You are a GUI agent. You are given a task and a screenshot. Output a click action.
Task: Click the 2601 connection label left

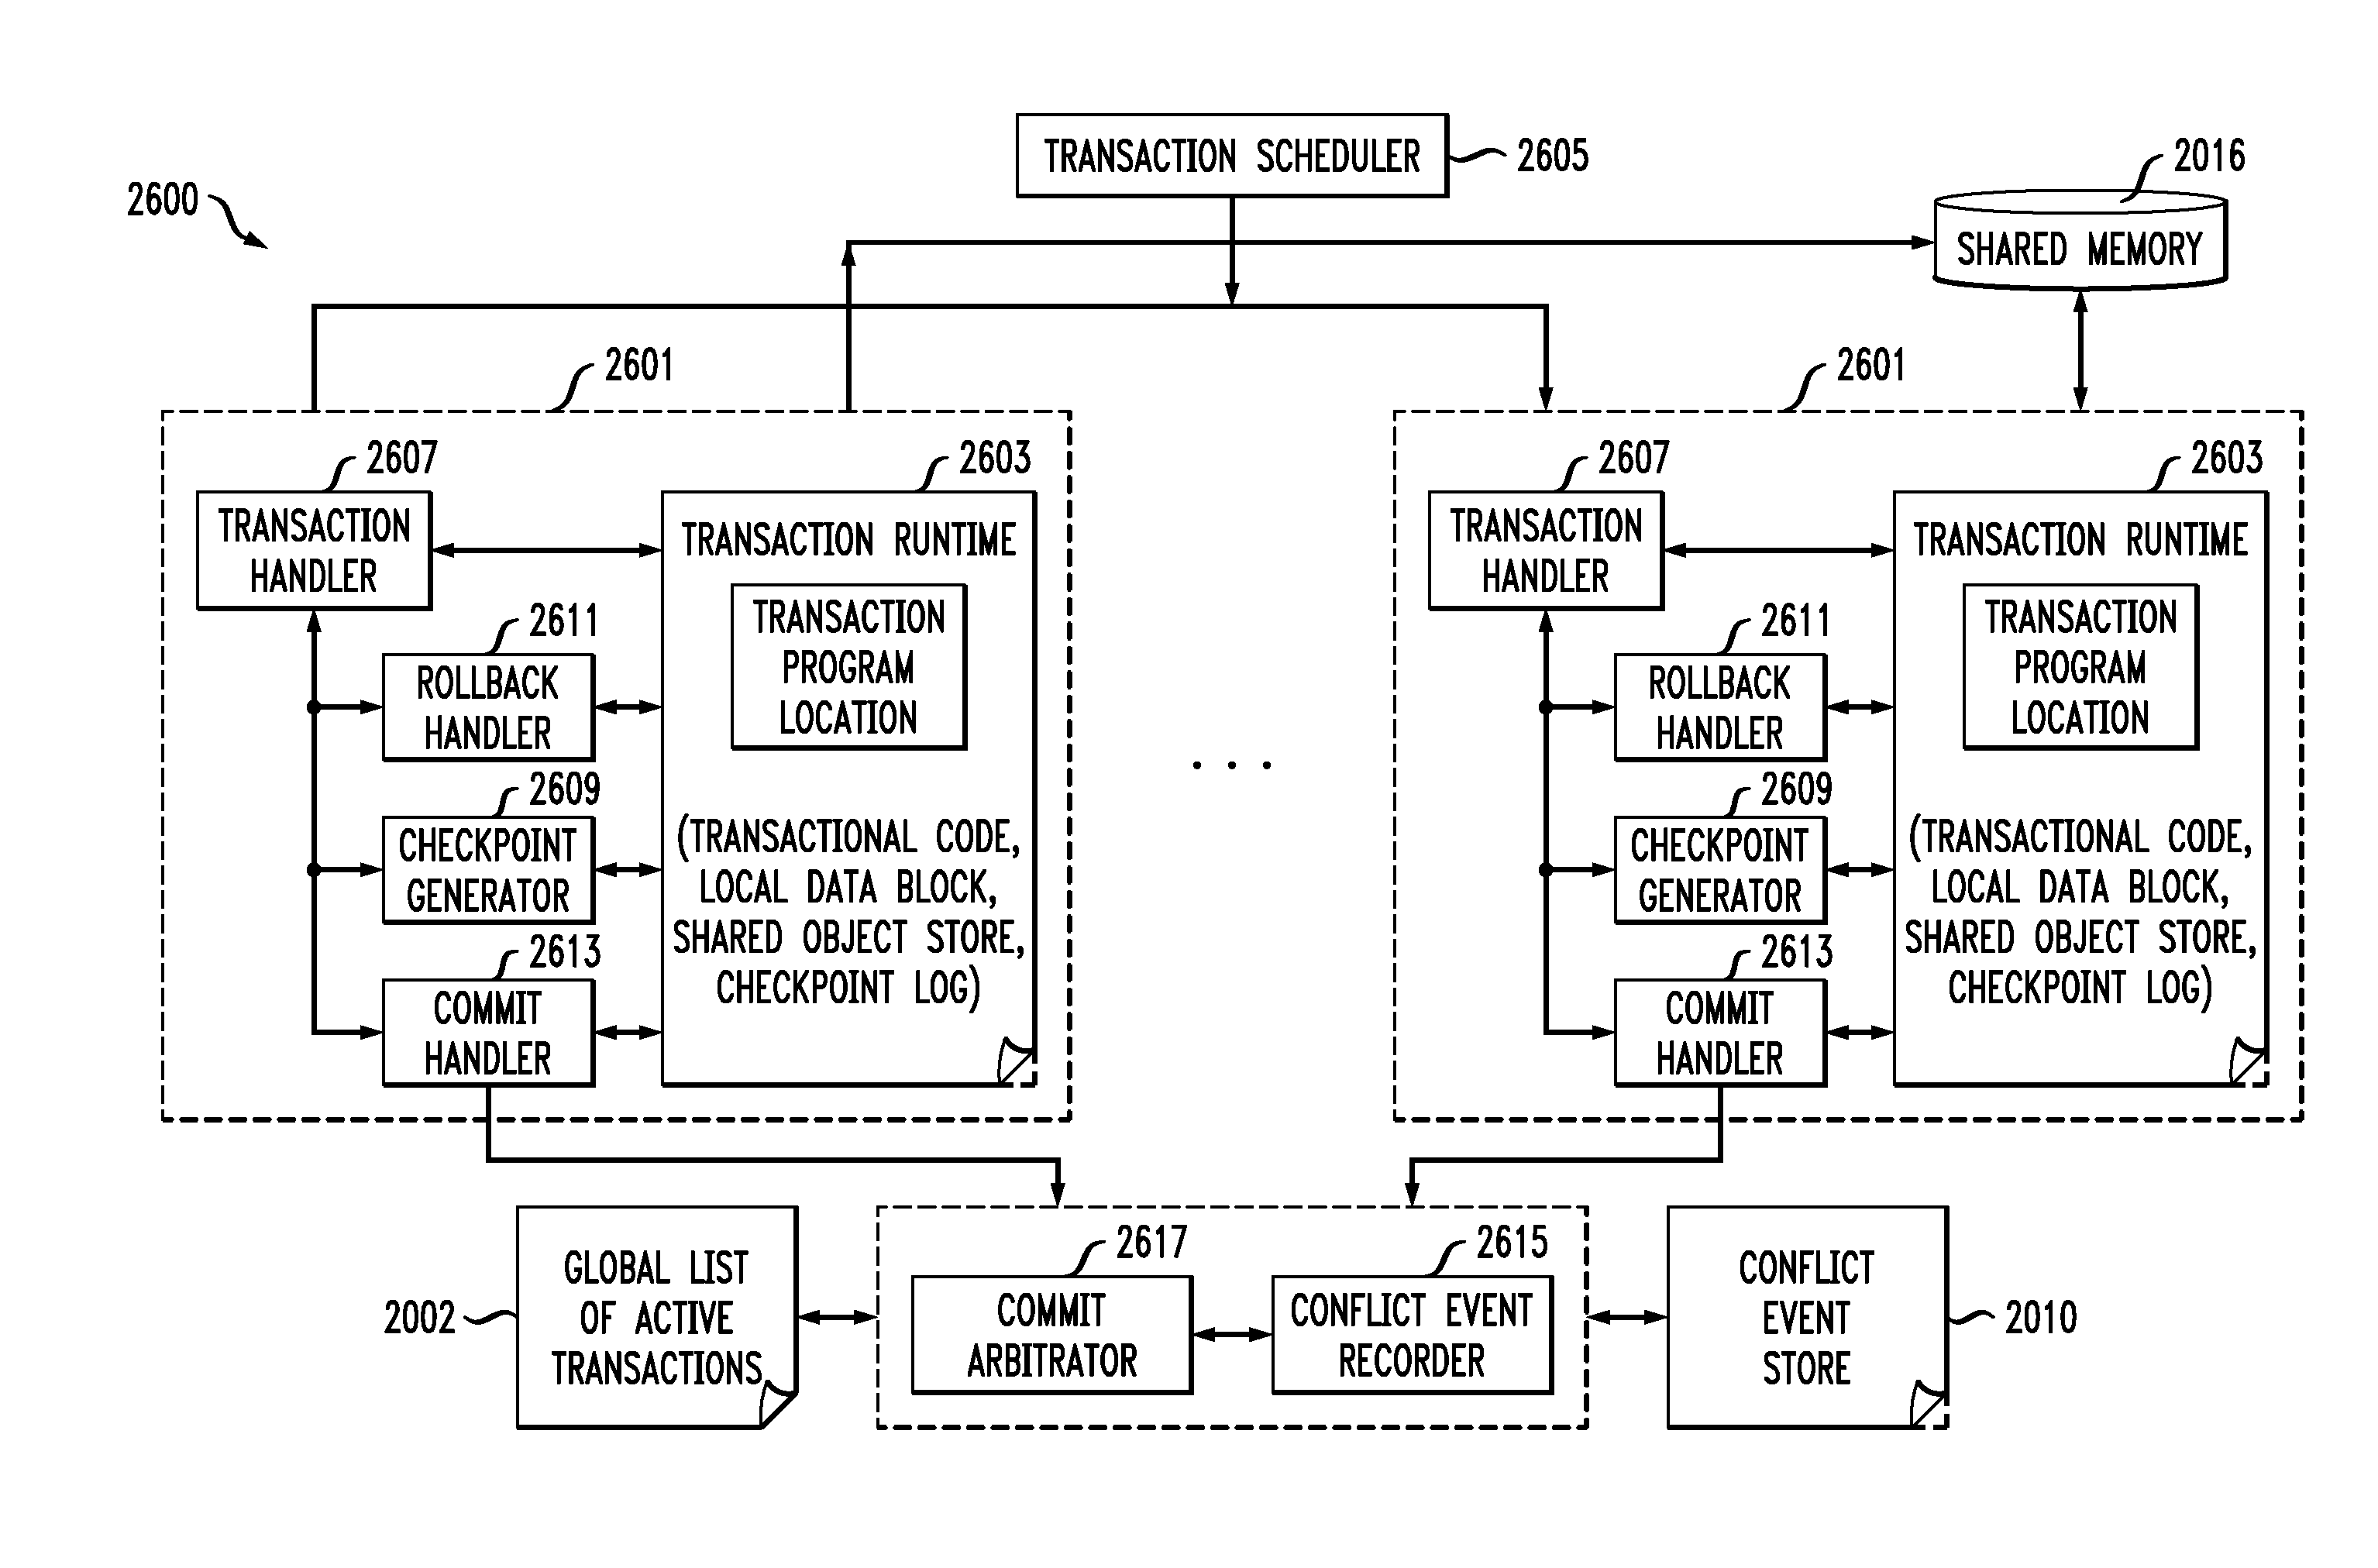(x=648, y=359)
